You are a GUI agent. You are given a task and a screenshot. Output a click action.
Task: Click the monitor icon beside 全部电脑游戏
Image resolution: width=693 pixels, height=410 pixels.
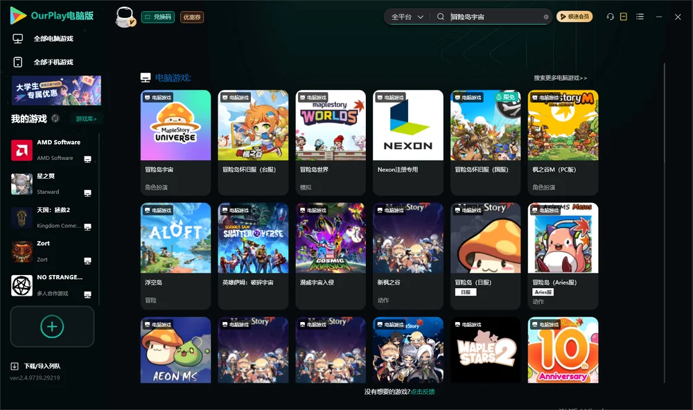(x=18, y=39)
